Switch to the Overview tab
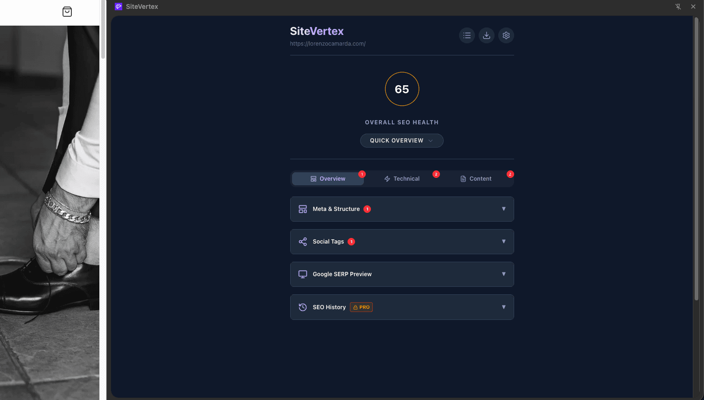The image size is (704, 400). pos(328,179)
